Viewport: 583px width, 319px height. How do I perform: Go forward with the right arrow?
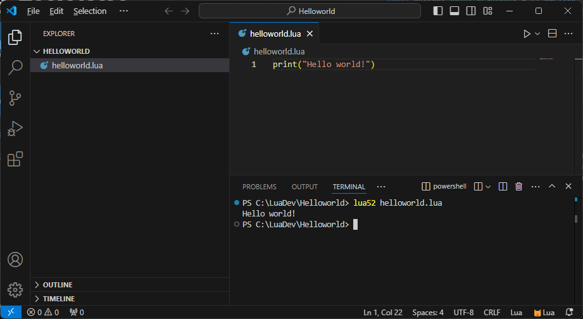click(x=185, y=11)
